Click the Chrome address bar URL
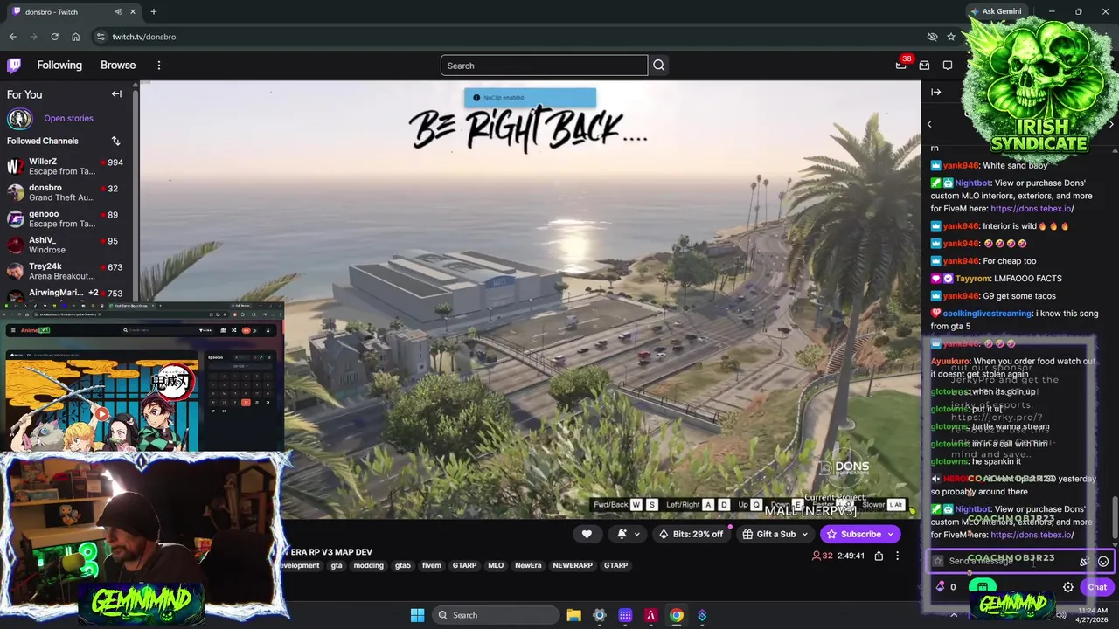This screenshot has height=629, width=1119. tap(143, 37)
